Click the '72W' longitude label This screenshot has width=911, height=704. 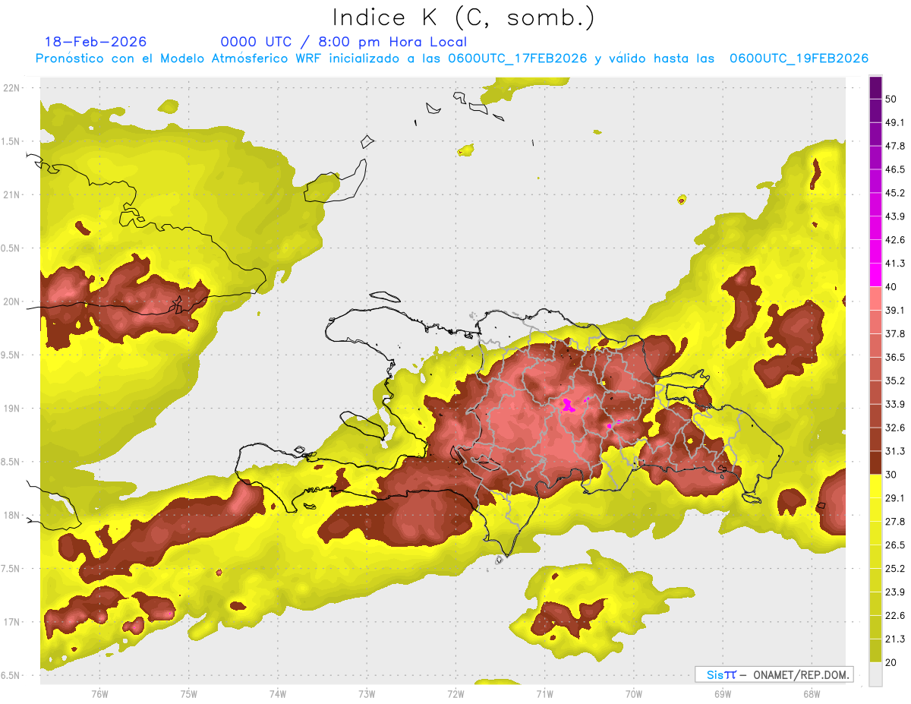pos(455,694)
